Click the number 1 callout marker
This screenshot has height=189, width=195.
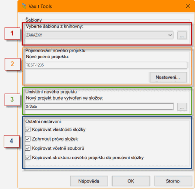[12, 33]
